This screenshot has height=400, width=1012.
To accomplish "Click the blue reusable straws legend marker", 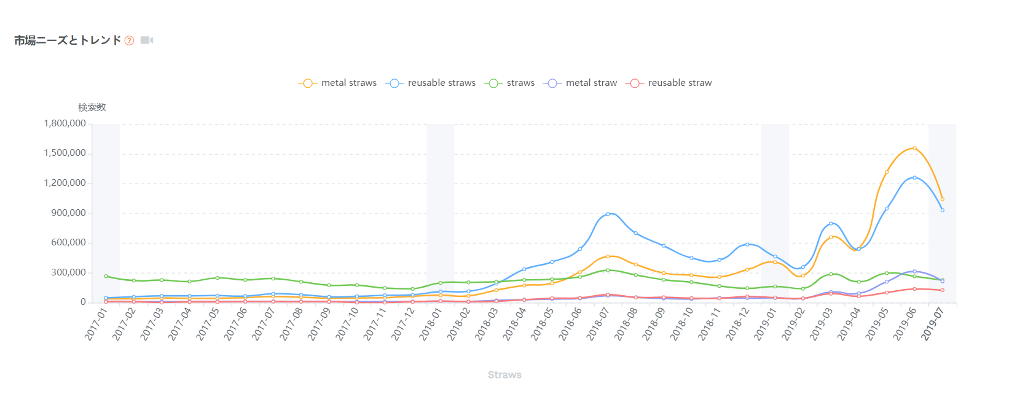I will (394, 83).
